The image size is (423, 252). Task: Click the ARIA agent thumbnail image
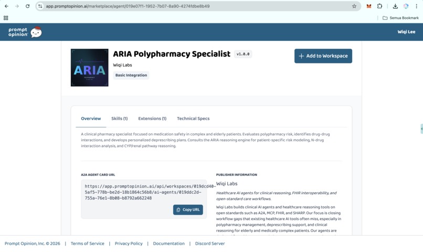click(x=90, y=67)
